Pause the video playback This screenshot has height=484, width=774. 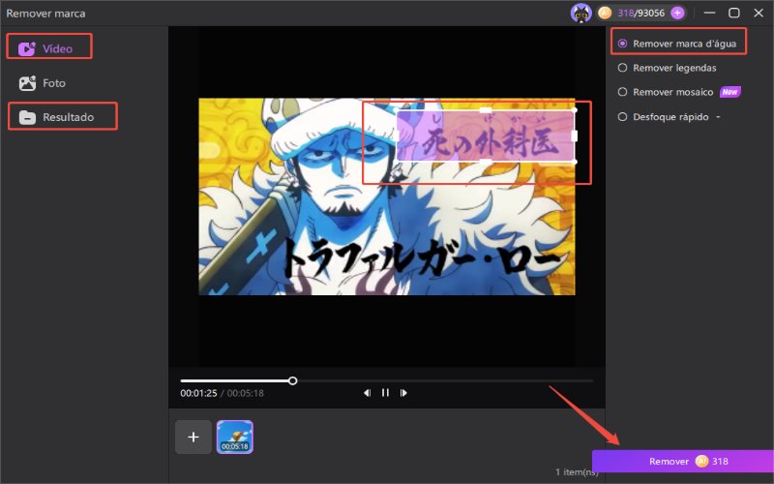tap(385, 393)
